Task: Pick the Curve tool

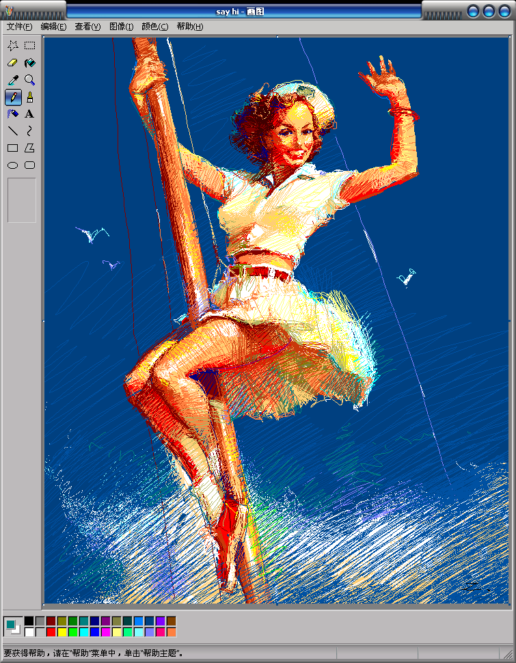Action: pyautogui.click(x=29, y=131)
